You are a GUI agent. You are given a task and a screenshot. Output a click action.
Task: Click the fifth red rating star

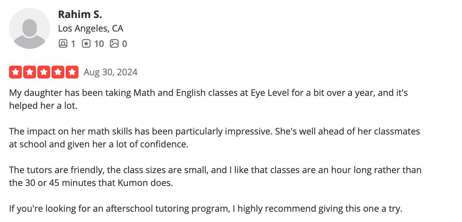(x=72, y=72)
